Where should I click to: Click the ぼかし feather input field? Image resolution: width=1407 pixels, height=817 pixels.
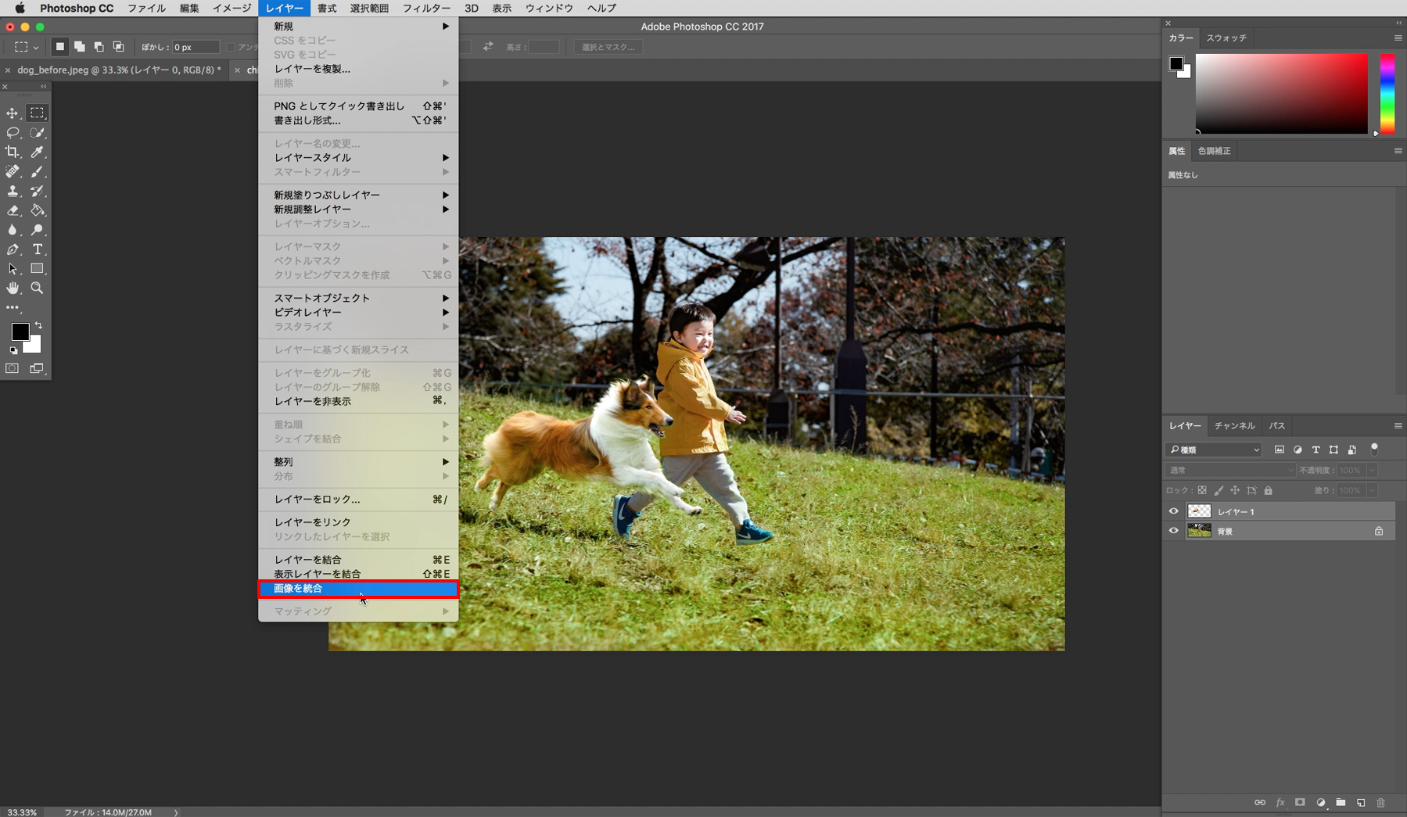196,47
